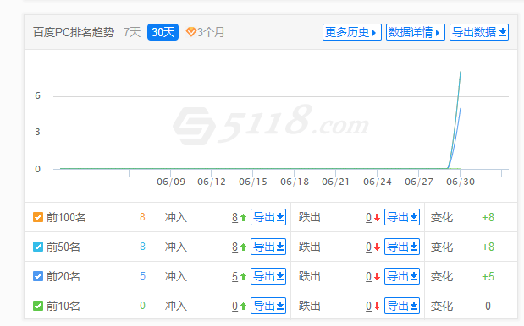This screenshot has width=524, height=326.
Task: Click the red down arrow in 前10名 row
Action: pyautogui.click(x=378, y=306)
